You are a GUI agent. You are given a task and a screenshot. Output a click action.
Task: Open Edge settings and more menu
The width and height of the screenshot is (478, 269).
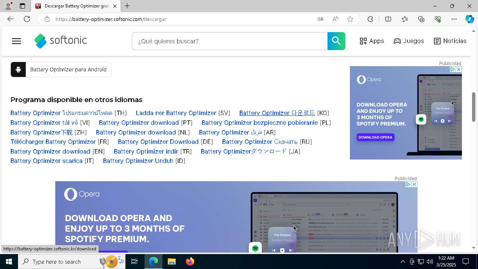click(454, 19)
